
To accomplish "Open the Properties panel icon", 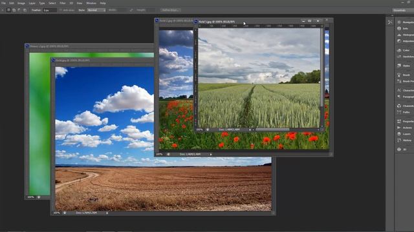I will coord(399,121).
